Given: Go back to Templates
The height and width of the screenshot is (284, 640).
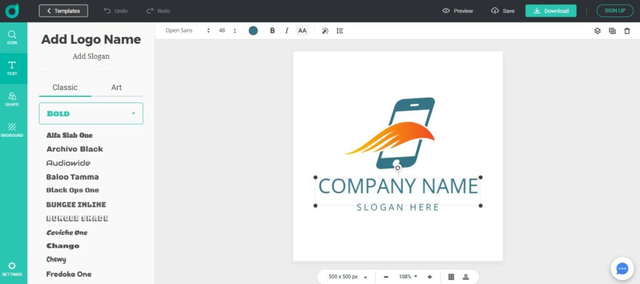Looking at the screenshot, I should [x=63, y=11].
